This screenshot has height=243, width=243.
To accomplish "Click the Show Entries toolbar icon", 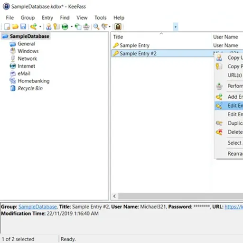I will click(x=104, y=27).
